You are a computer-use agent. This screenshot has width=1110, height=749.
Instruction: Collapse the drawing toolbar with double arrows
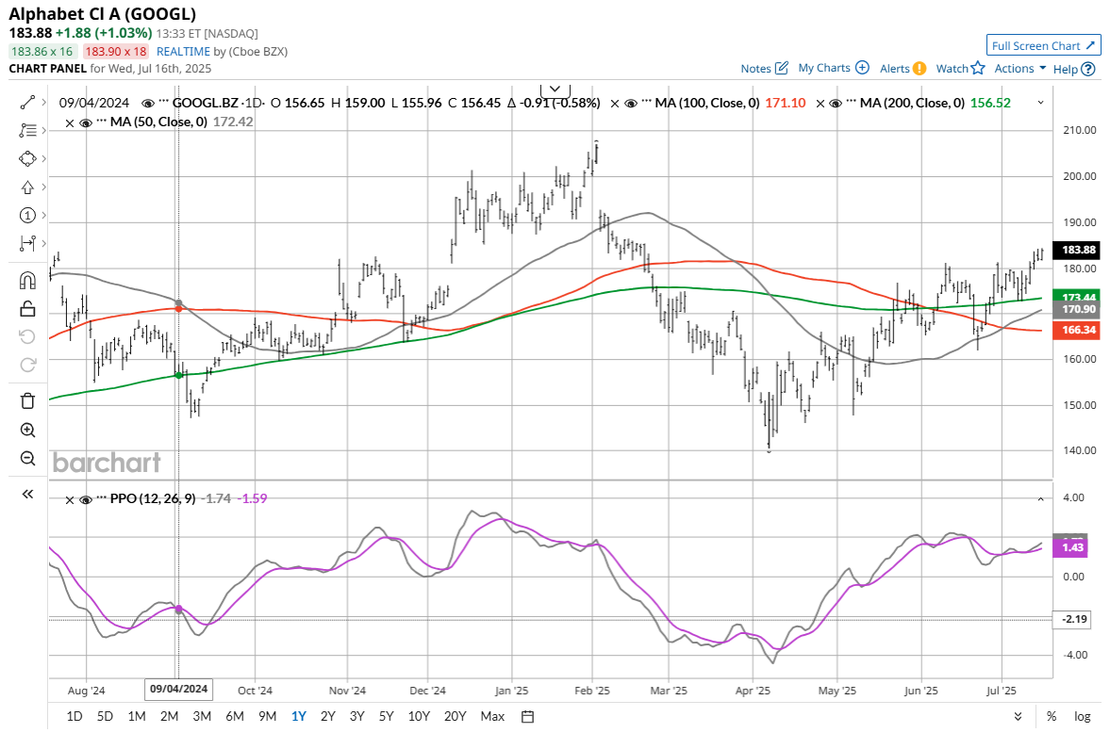[27, 495]
